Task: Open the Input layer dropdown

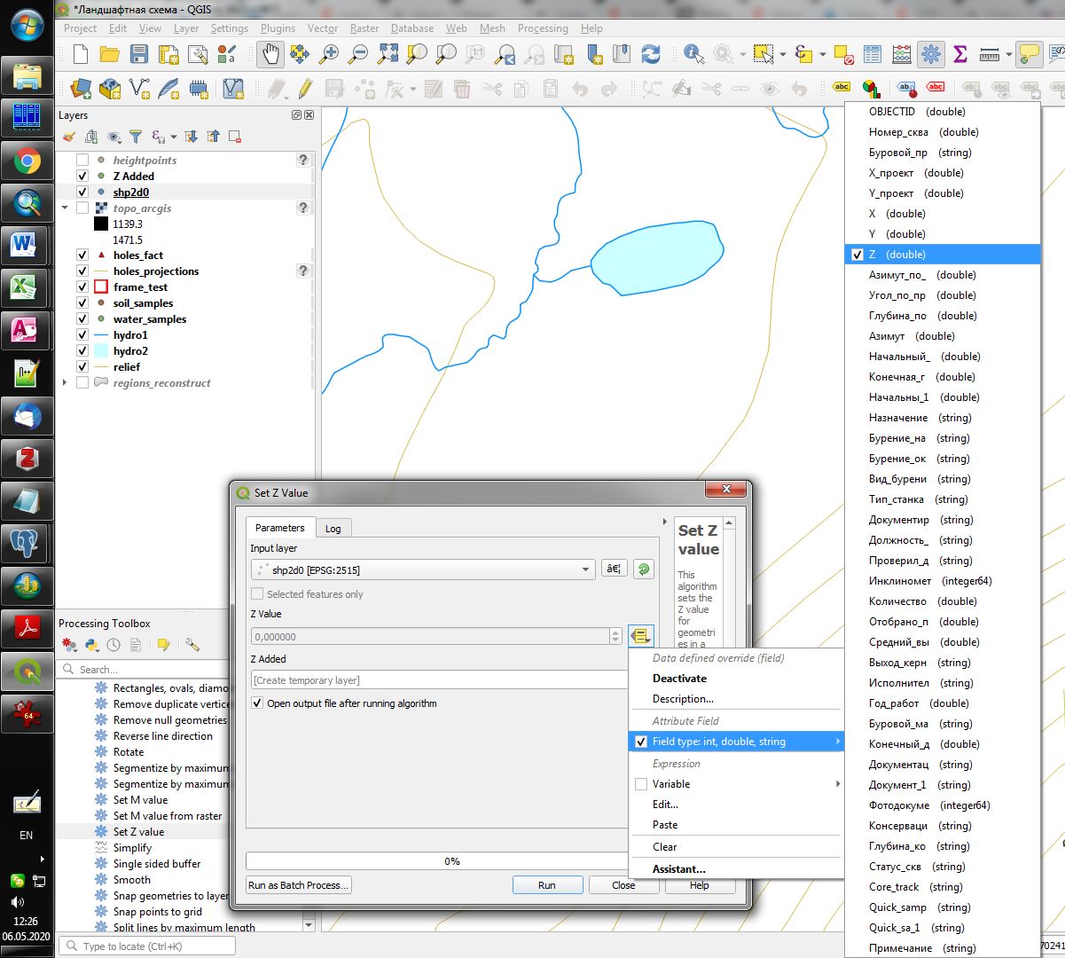Action: pos(585,569)
